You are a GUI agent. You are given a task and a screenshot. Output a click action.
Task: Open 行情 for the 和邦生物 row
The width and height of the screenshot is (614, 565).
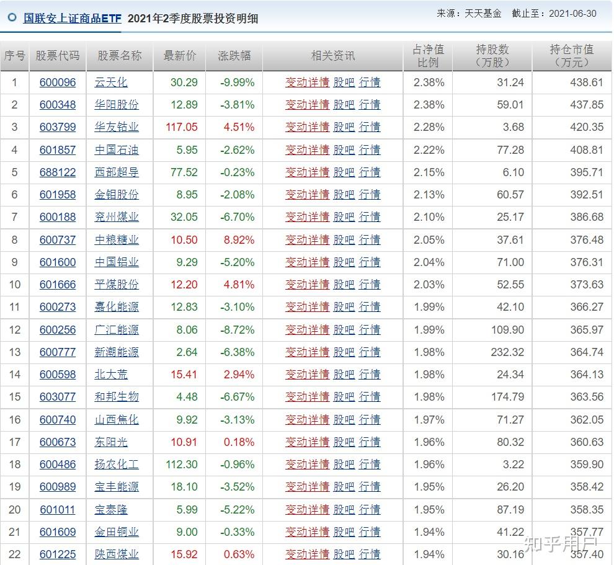370,397
